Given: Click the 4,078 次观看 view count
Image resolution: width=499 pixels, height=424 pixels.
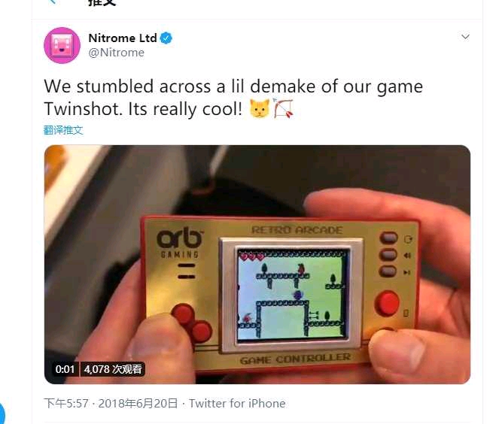Looking at the screenshot, I should click(113, 369).
